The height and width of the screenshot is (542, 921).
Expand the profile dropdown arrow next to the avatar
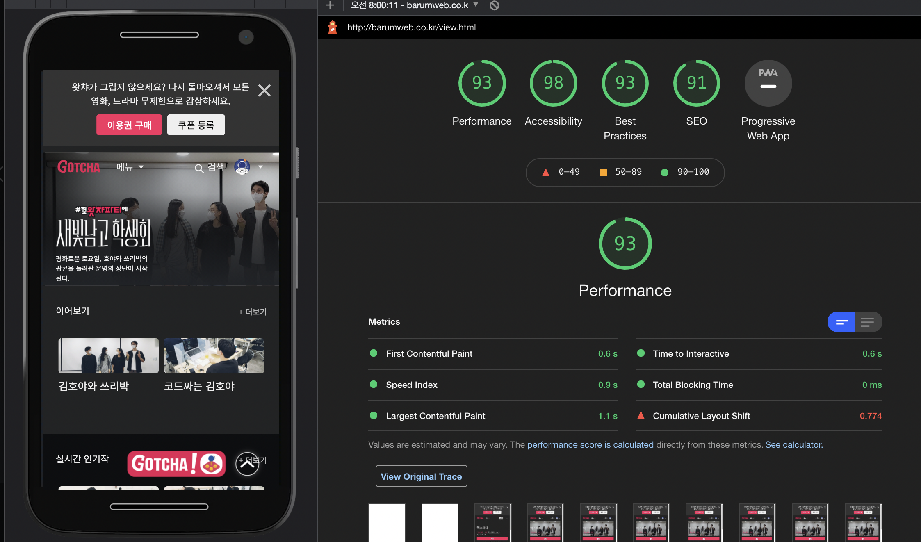(x=260, y=167)
